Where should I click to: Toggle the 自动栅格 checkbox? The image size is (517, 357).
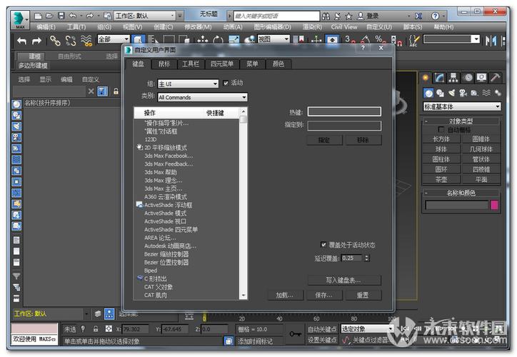click(441, 129)
